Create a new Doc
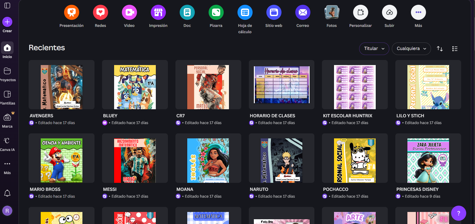475x224 pixels. click(x=187, y=12)
